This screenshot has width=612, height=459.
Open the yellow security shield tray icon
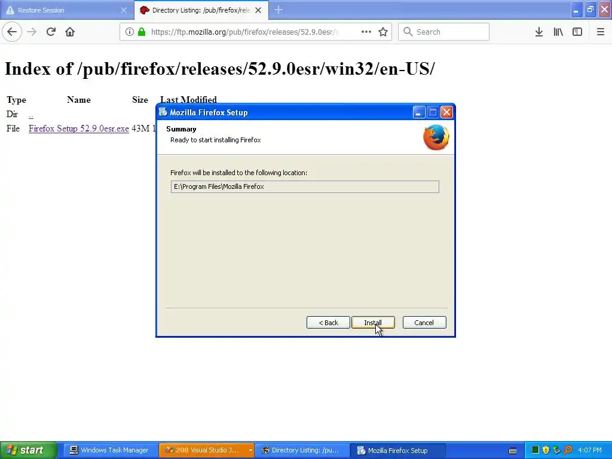pos(546,450)
